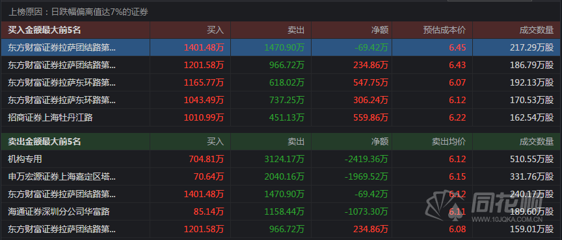562x240 pixels.
Task: Click the sell amount 737.25万
Action: pyautogui.click(x=287, y=100)
